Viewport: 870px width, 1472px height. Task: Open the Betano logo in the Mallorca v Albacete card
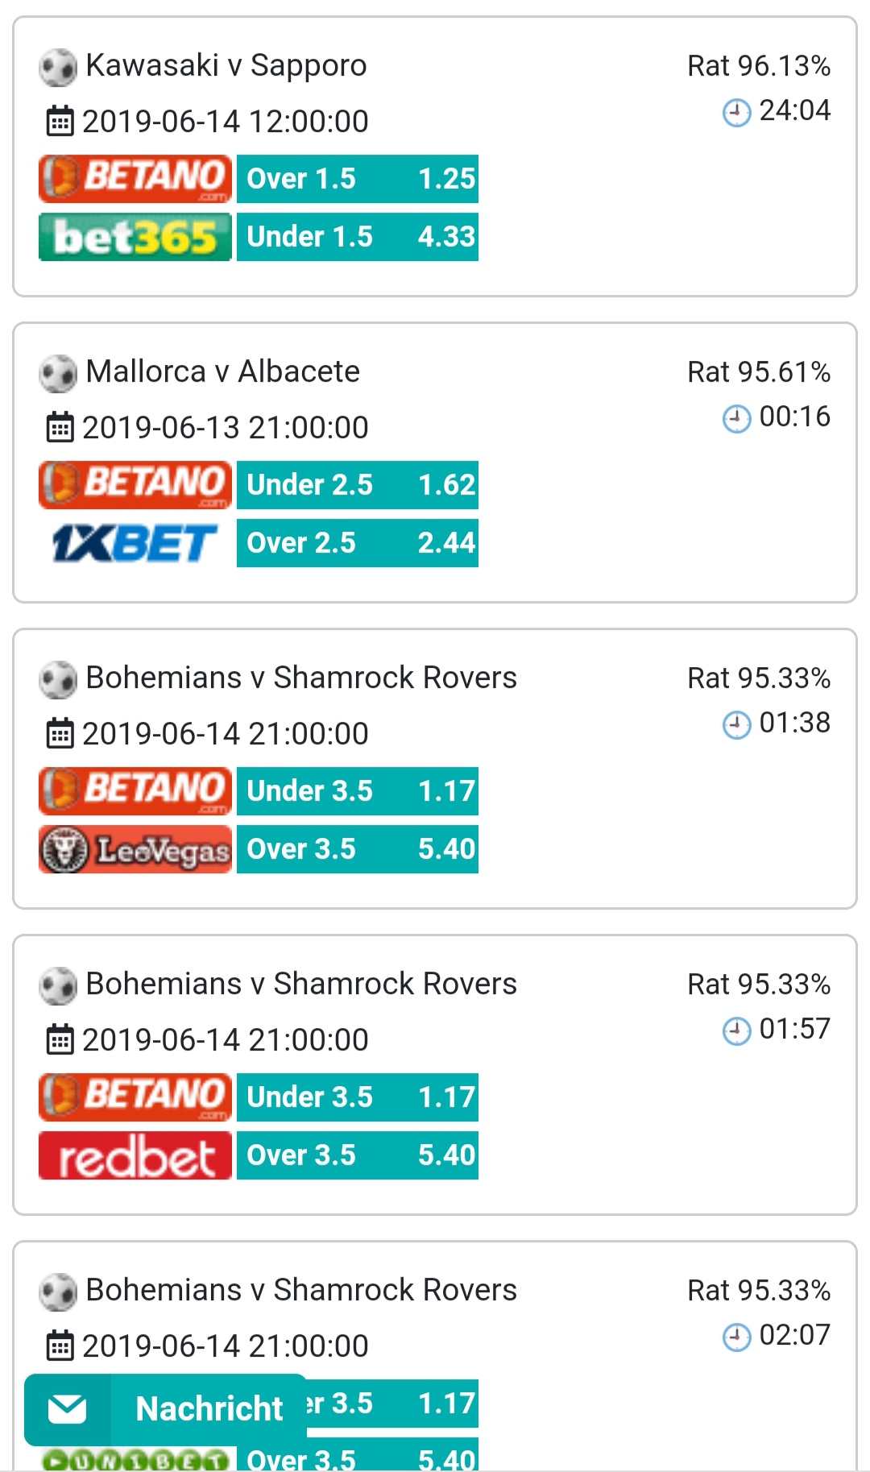pos(135,485)
